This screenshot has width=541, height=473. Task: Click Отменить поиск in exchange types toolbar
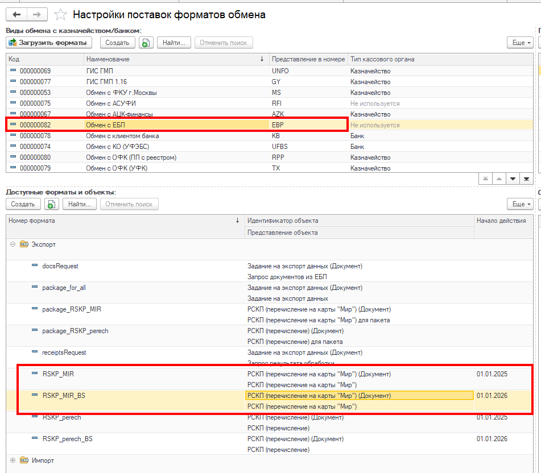[224, 43]
